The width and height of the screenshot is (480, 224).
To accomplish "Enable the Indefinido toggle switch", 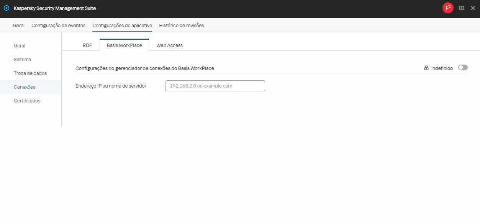I will (x=462, y=67).
